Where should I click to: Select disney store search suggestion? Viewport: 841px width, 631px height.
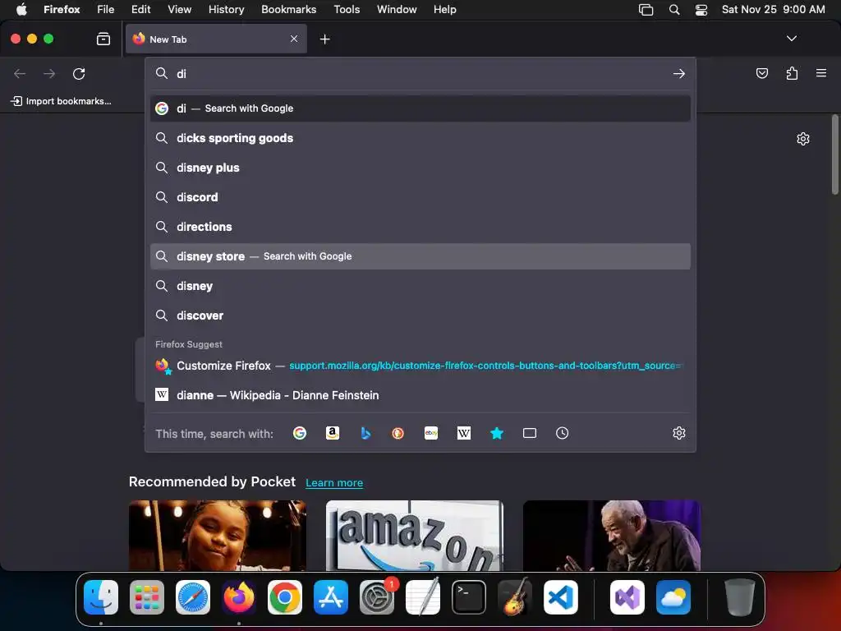click(420, 256)
